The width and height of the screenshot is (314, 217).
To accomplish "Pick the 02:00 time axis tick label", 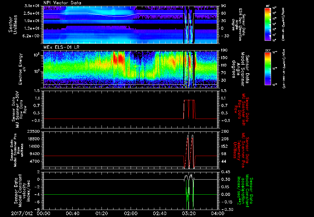I will (x=131, y=213).
